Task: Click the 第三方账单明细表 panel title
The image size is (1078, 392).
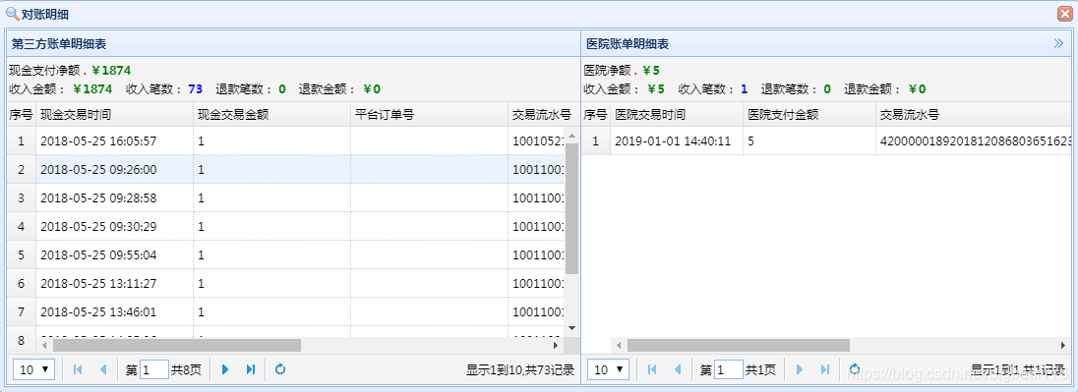Action: click(x=58, y=44)
